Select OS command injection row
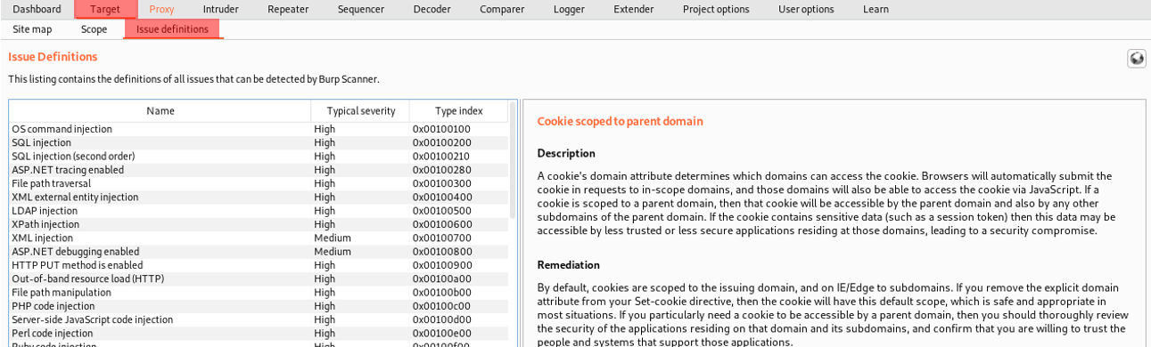This screenshot has height=347, width=1151. (x=259, y=129)
